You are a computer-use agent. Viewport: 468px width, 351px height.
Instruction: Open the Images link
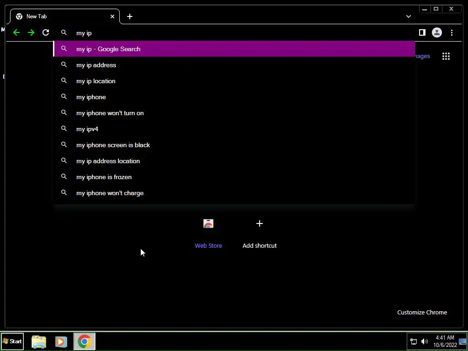pyautogui.click(x=422, y=56)
